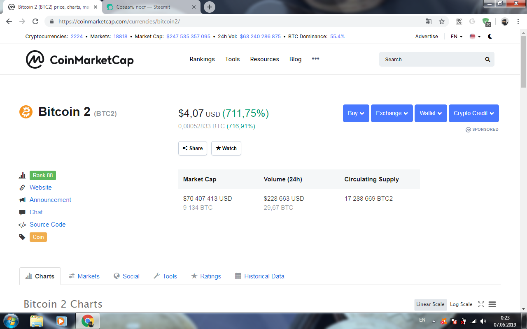
Task: Click the green shield extension icon
Action: pos(486,22)
